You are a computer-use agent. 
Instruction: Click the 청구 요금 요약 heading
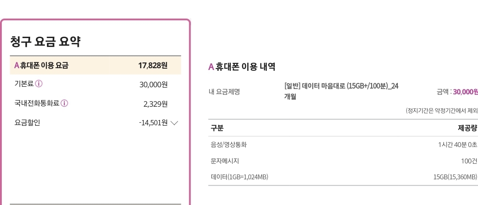(x=45, y=42)
